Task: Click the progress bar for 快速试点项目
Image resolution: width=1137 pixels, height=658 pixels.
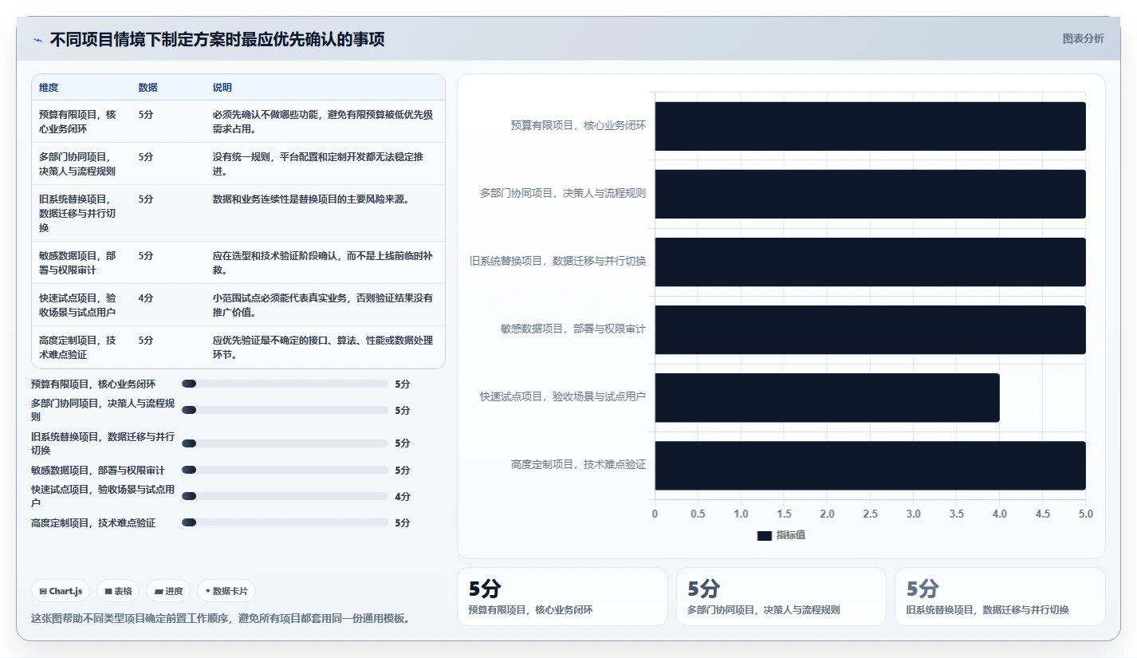Action: [x=285, y=496]
